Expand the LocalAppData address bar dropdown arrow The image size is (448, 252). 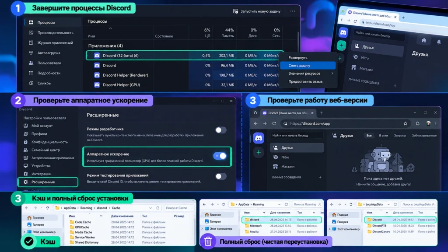pyautogui.click(x=388, y=205)
